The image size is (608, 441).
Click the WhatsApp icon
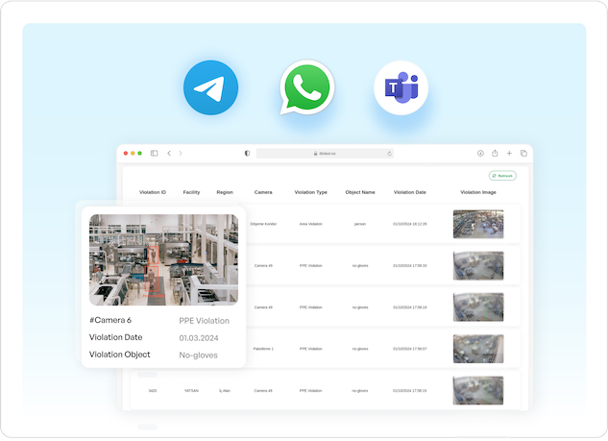tap(306, 89)
